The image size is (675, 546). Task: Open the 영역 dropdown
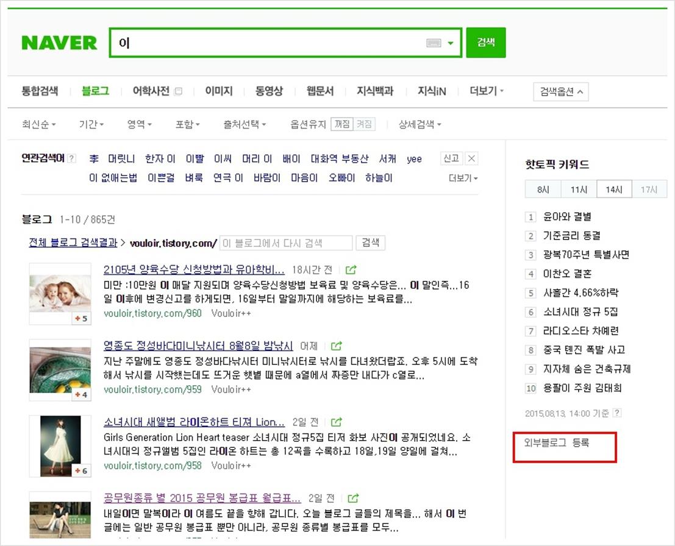[140, 124]
